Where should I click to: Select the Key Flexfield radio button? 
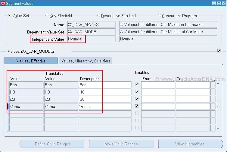47,15
